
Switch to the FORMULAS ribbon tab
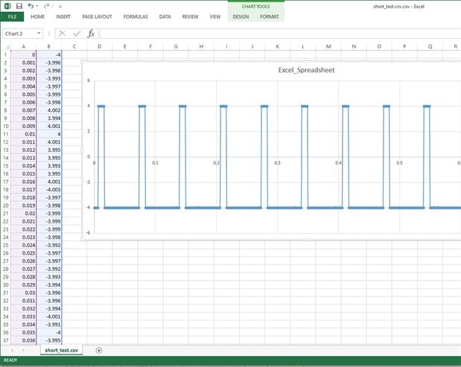tap(136, 16)
